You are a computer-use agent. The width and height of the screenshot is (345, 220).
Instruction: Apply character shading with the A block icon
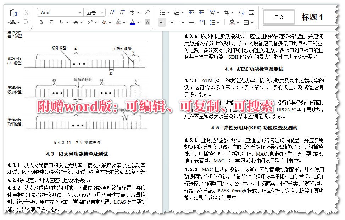pos(147,22)
